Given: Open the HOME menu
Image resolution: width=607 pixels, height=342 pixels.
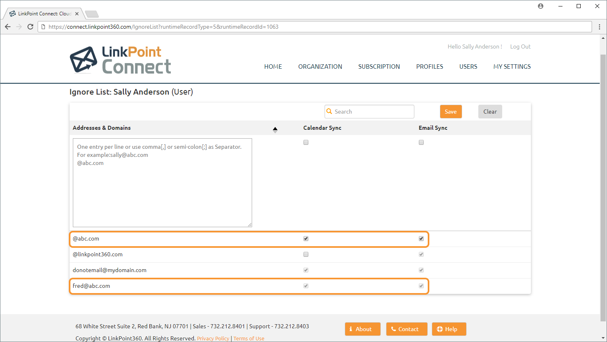Looking at the screenshot, I should coord(273,67).
